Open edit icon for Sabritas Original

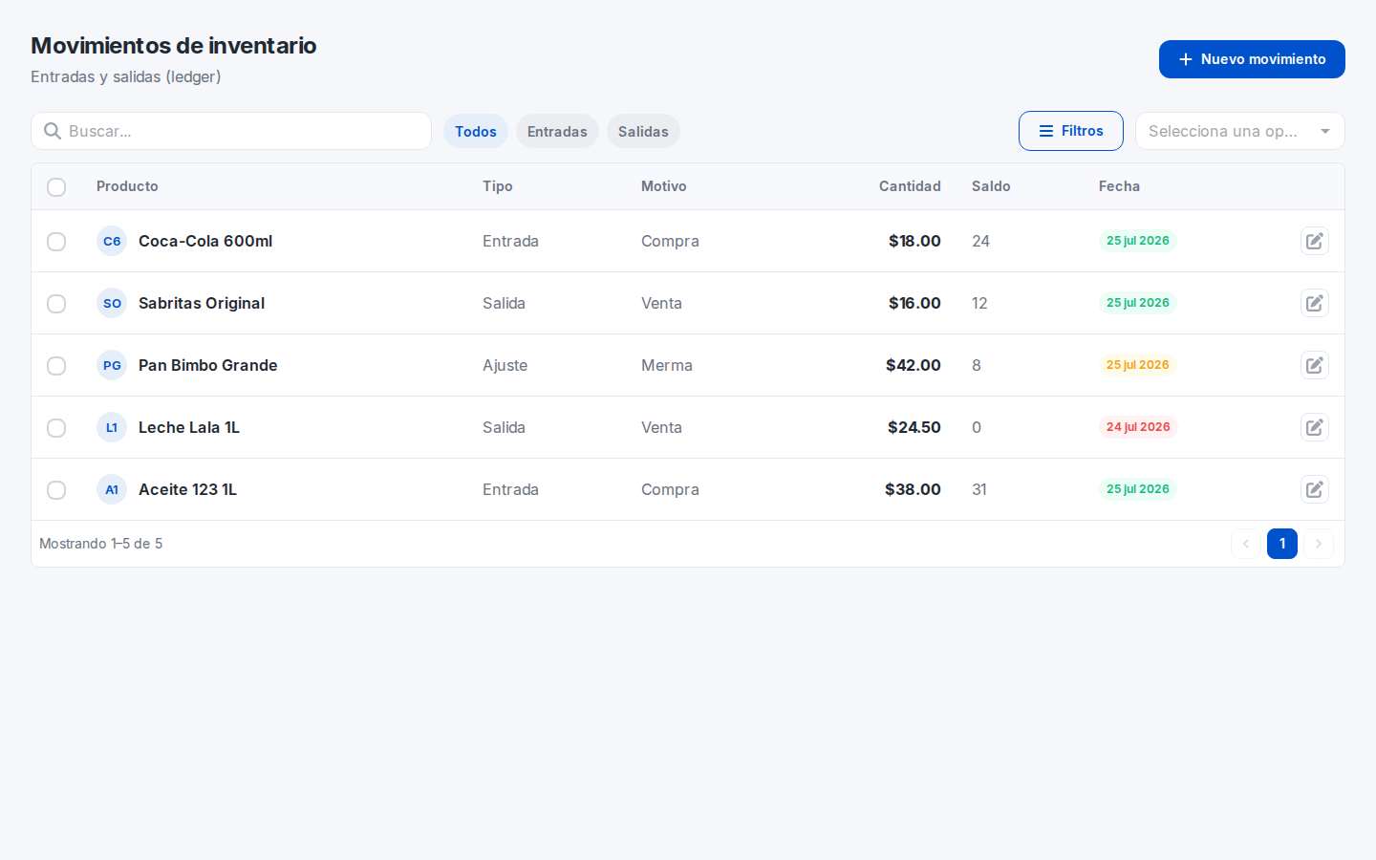(x=1315, y=303)
